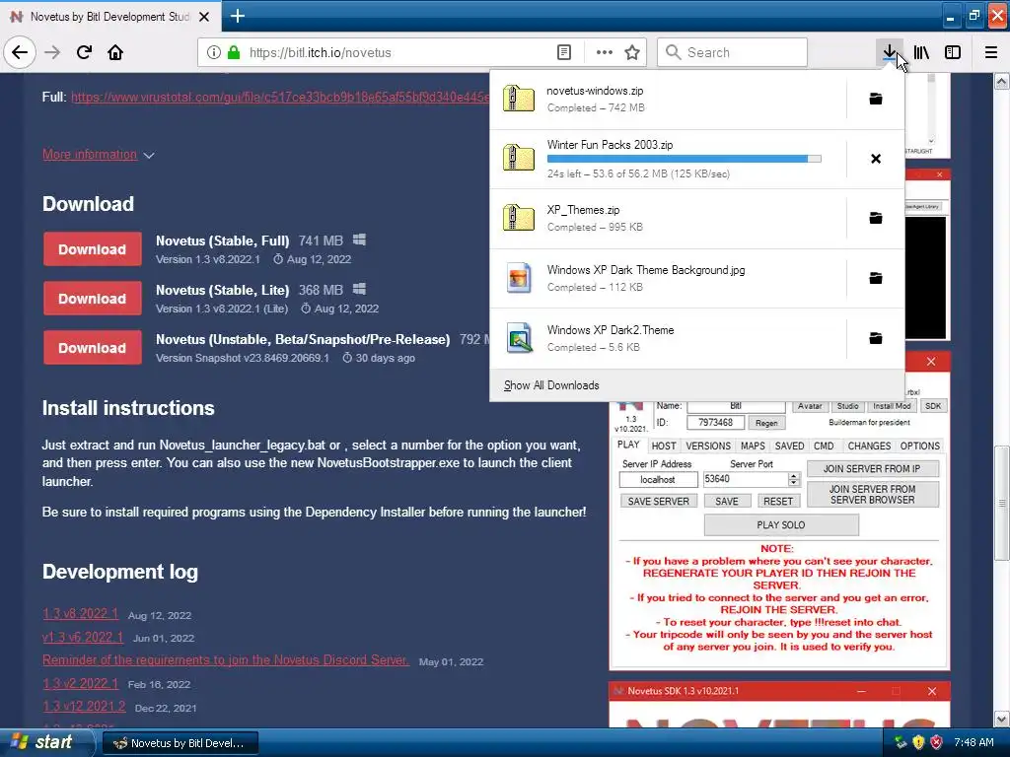Image resolution: width=1010 pixels, height=757 pixels.
Task: Click the Winter Fun Packs 2003.zip file icon
Action: tap(519, 159)
